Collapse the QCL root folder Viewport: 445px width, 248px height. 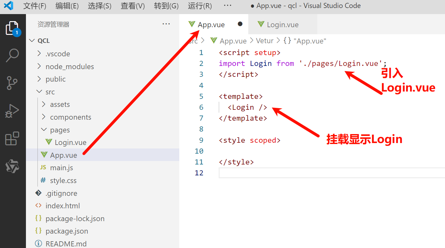click(31, 41)
